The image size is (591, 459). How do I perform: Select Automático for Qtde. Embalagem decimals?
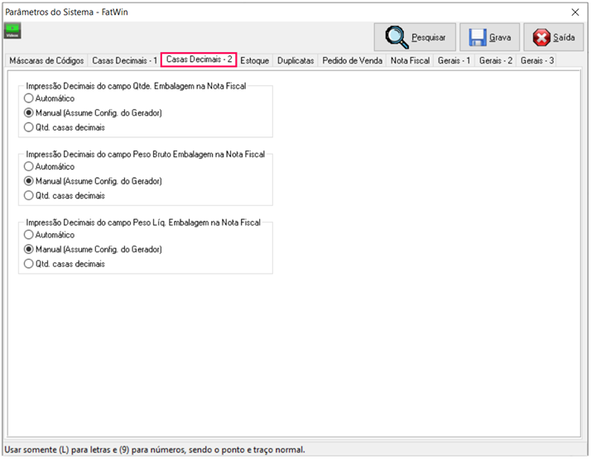click(x=29, y=98)
